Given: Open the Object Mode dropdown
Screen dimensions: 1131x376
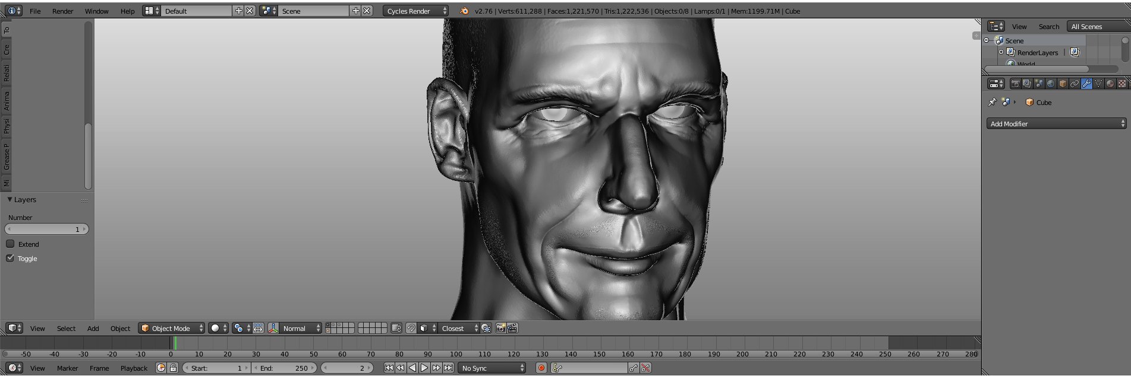Looking at the screenshot, I should pyautogui.click(x=171, y=328).
